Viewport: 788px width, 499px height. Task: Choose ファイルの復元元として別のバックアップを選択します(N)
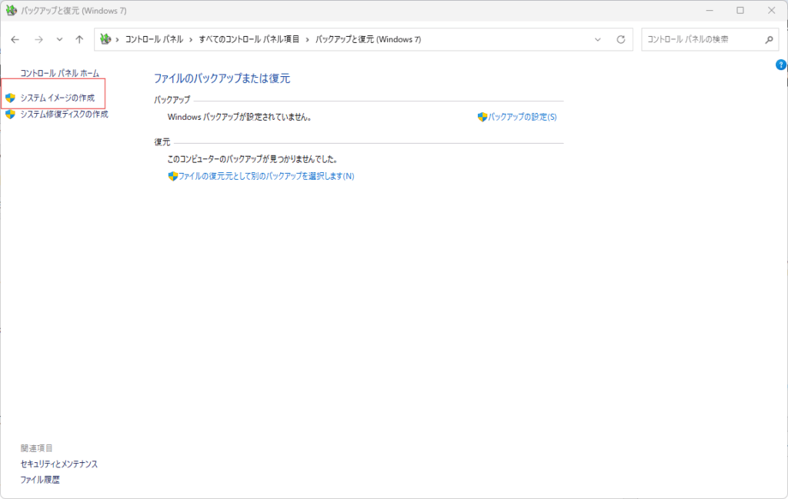[x=266, y=176]
